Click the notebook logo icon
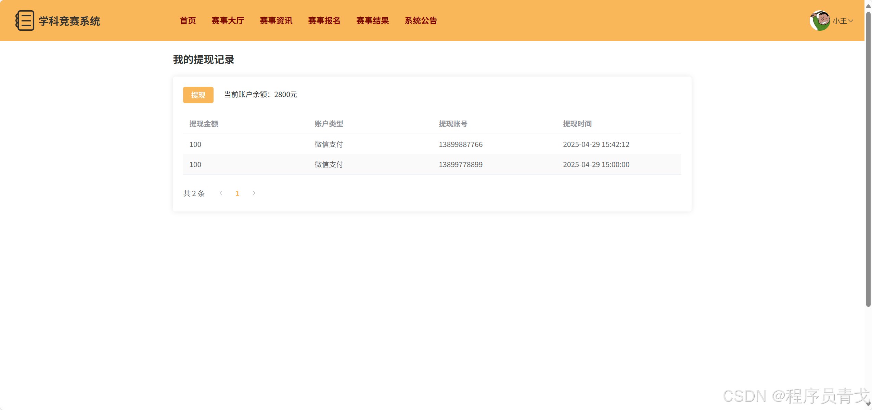This screenshot has height=410, width=872. tap(25, 20)
